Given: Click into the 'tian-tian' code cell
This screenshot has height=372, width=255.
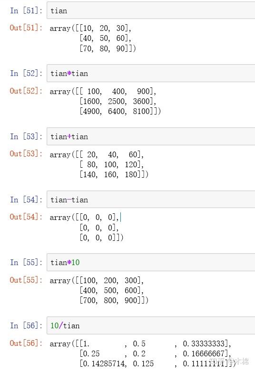Looking at the screenshot, I should [x=151, y=199].
